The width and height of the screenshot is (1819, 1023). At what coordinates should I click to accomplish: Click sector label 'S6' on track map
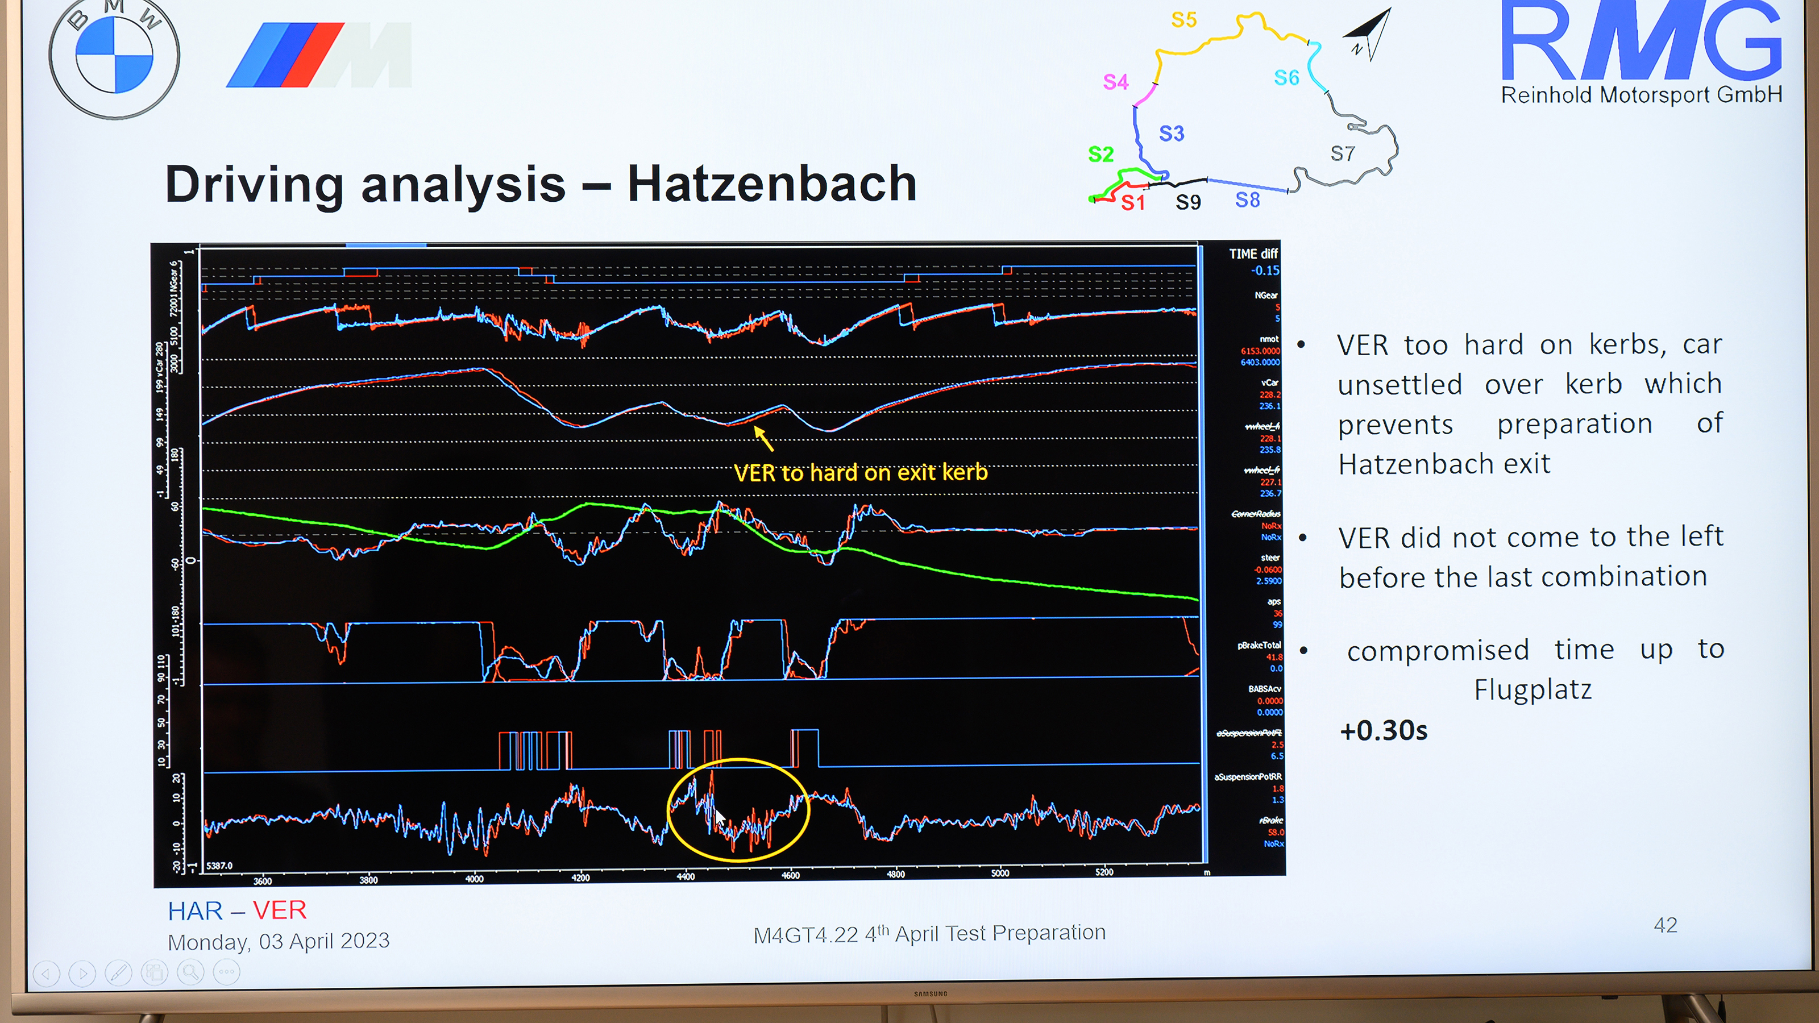tap(1286, 78)
